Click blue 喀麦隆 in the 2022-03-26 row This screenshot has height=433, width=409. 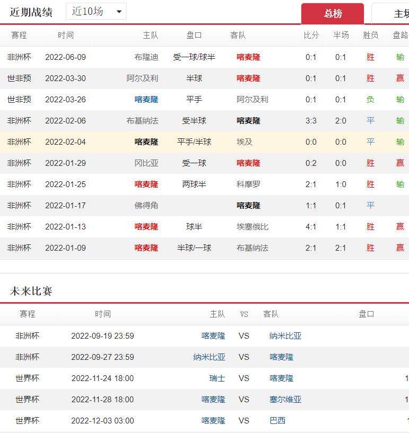tap(146, 100)
